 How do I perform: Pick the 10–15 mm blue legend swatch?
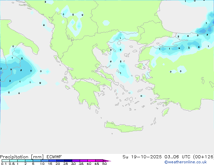pyautogui.click(x=45, y=161)
